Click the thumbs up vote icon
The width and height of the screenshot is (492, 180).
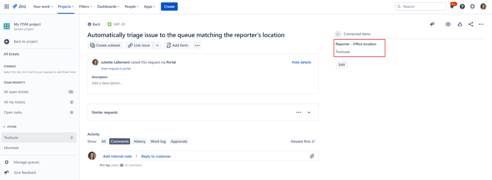(460, 24)
